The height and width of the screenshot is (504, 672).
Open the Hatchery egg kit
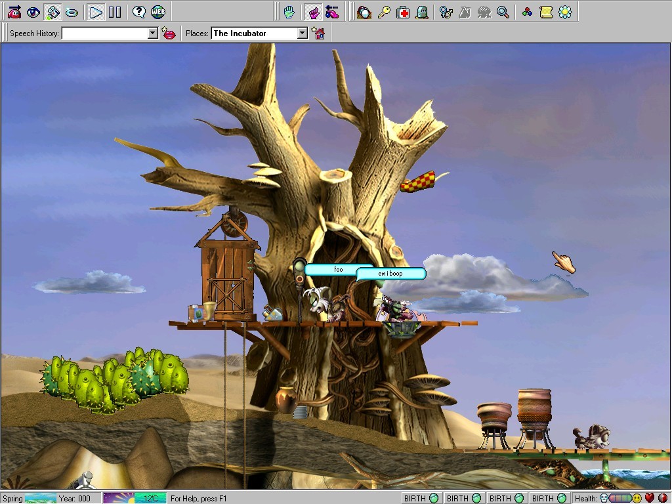(364, 12)
